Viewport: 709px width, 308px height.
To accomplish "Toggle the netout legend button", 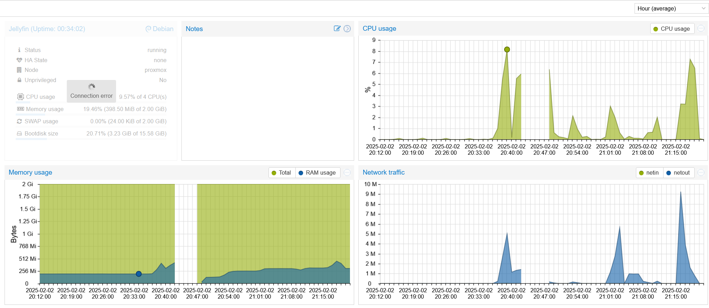I will (678, 173).
